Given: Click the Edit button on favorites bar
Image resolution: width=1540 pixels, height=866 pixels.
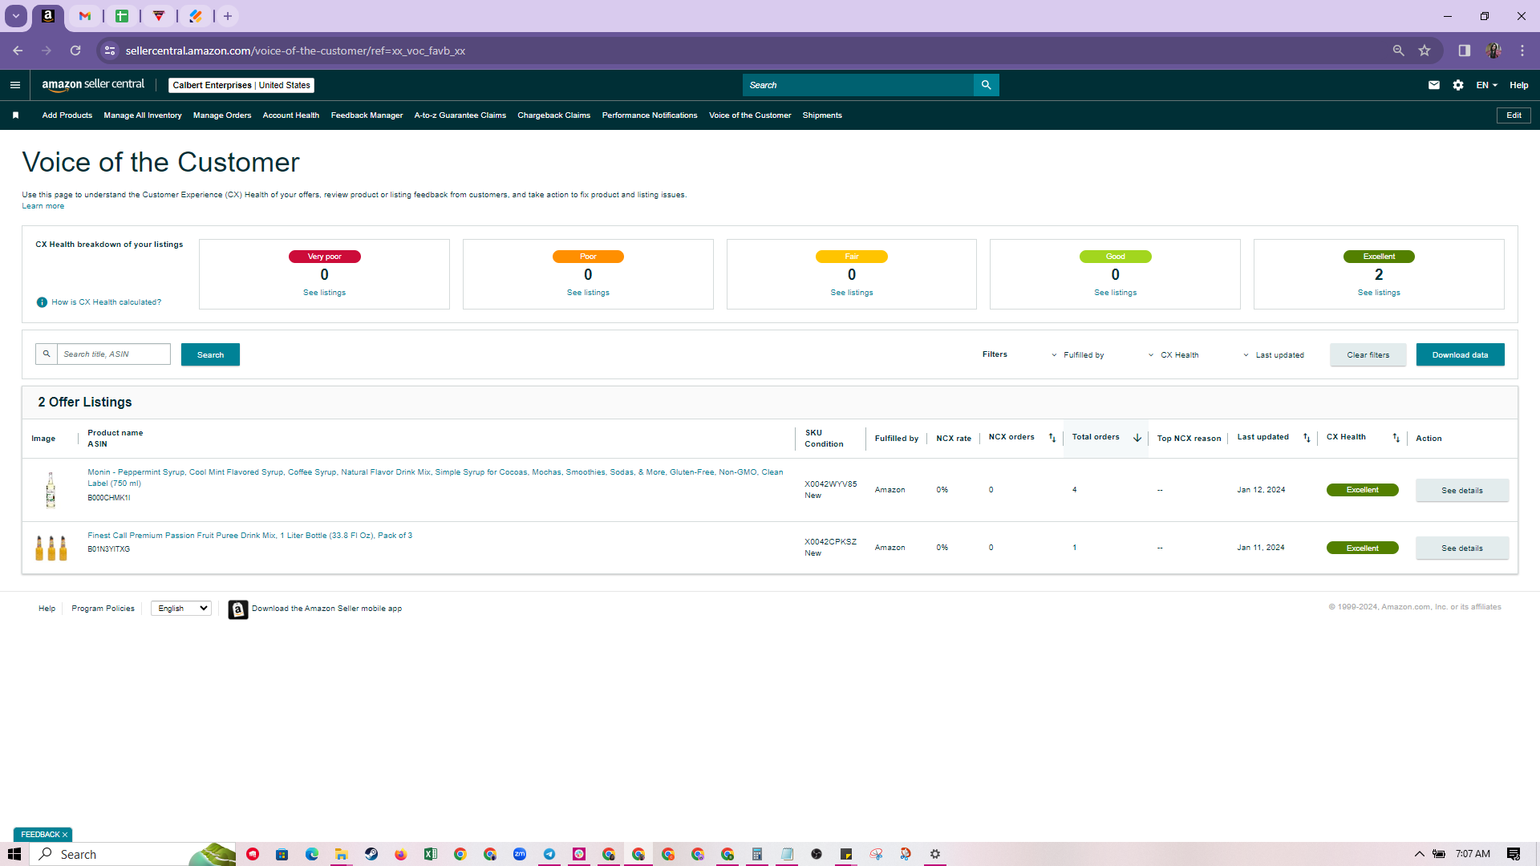Looking at the screenshot, I should [1514, 115].
